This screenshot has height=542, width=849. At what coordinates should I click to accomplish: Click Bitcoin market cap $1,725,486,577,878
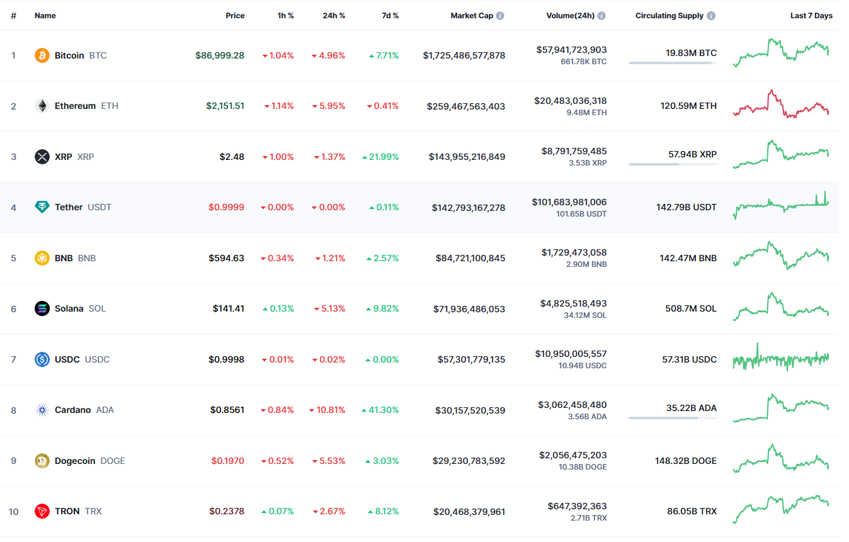(464, 55)
